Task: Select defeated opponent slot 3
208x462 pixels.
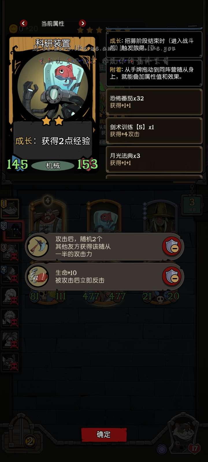Action: [10, 252]
